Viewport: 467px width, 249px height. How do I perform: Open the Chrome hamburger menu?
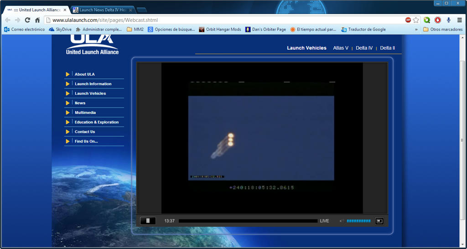pos(460,20)
